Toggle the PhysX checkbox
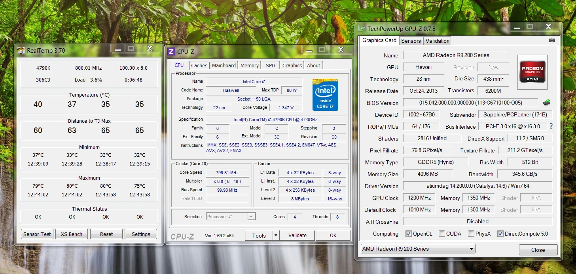576x274 pixels. pos(471,234)
